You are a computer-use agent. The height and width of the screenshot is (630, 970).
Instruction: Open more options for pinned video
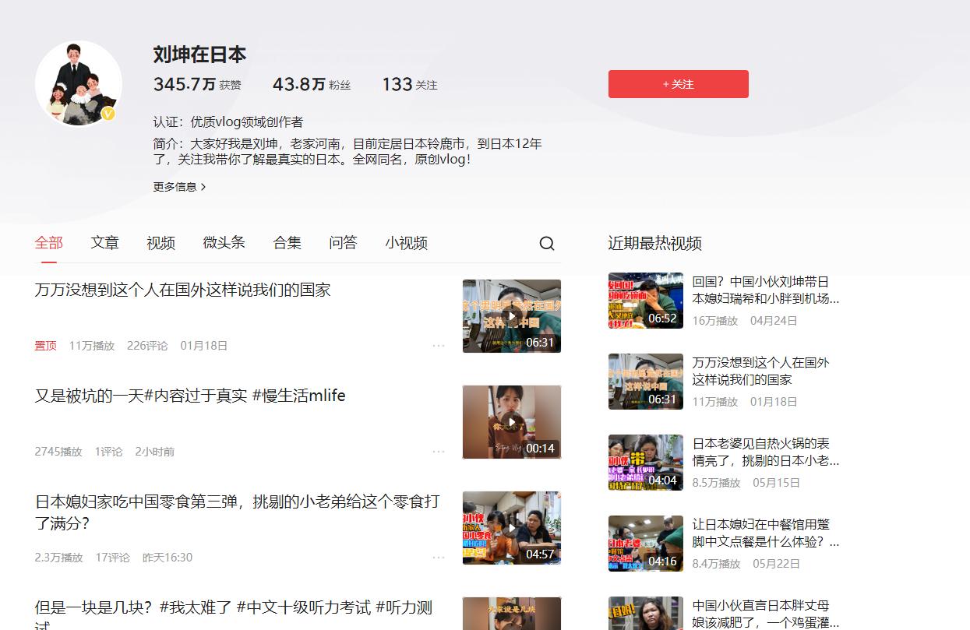point(439,346)
